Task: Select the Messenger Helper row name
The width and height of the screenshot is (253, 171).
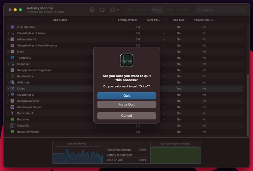Action: point(29,107)
